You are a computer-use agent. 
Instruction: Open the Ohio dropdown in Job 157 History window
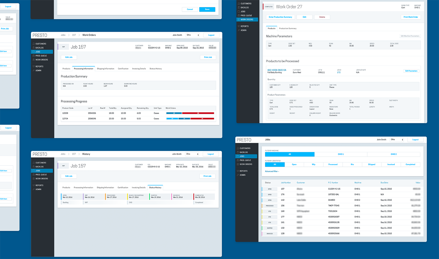pos(192,154)
